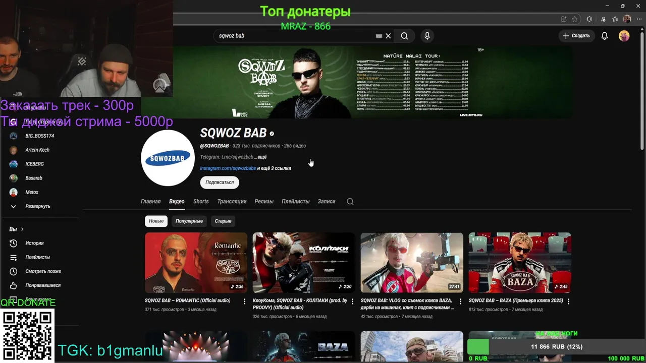This screenshot has height=363, width=646.
Task: Open options menu for КОЛПАКИ video
Action: 352,301
